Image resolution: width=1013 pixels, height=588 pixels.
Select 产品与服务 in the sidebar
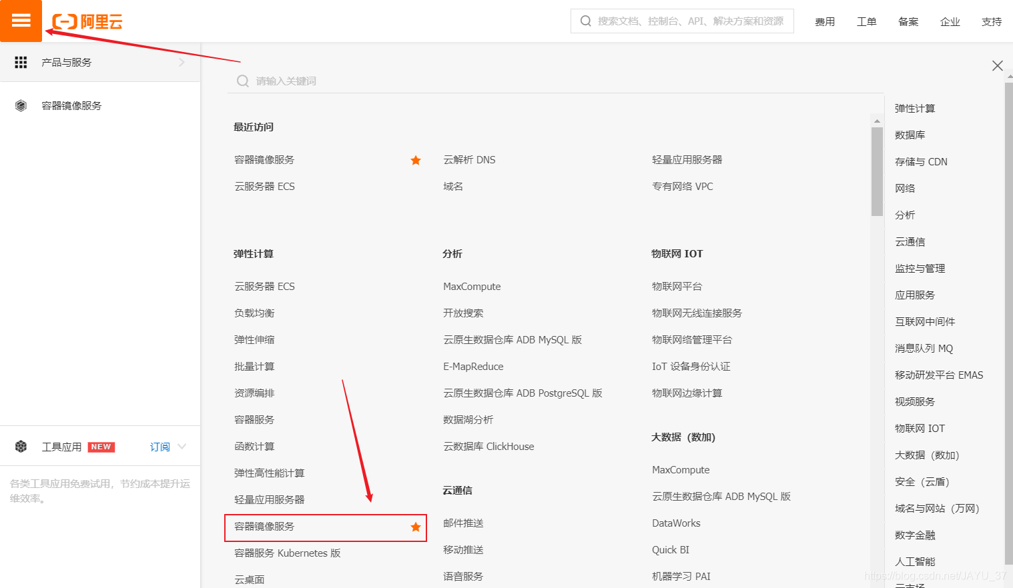click(x=100, y=62)
